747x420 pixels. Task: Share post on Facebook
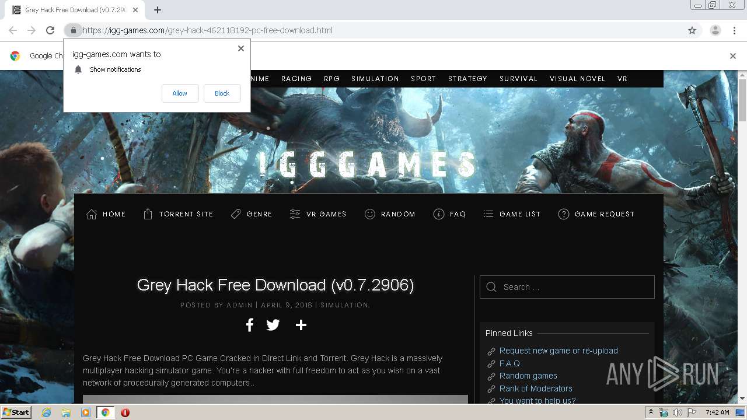click(x=249, y=325)
